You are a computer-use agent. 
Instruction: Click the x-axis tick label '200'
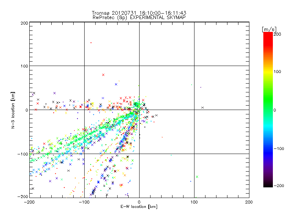249,202
